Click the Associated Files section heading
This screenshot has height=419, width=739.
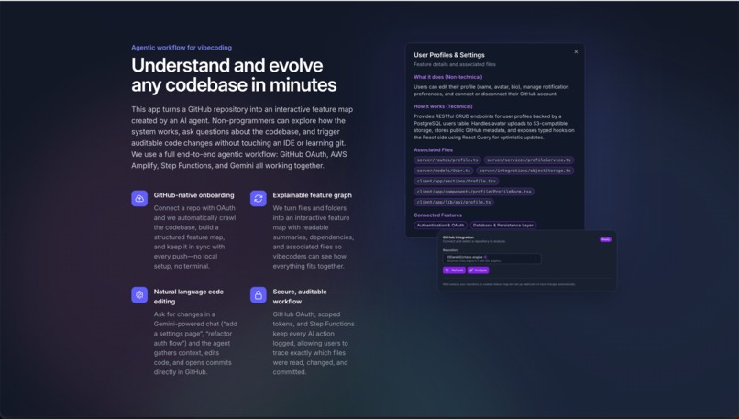433,149
